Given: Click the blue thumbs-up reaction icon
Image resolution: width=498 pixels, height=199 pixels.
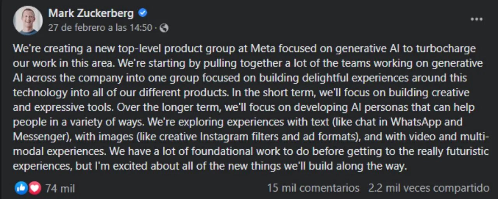Looking at the screenshot, I should [x=21, y=189].
